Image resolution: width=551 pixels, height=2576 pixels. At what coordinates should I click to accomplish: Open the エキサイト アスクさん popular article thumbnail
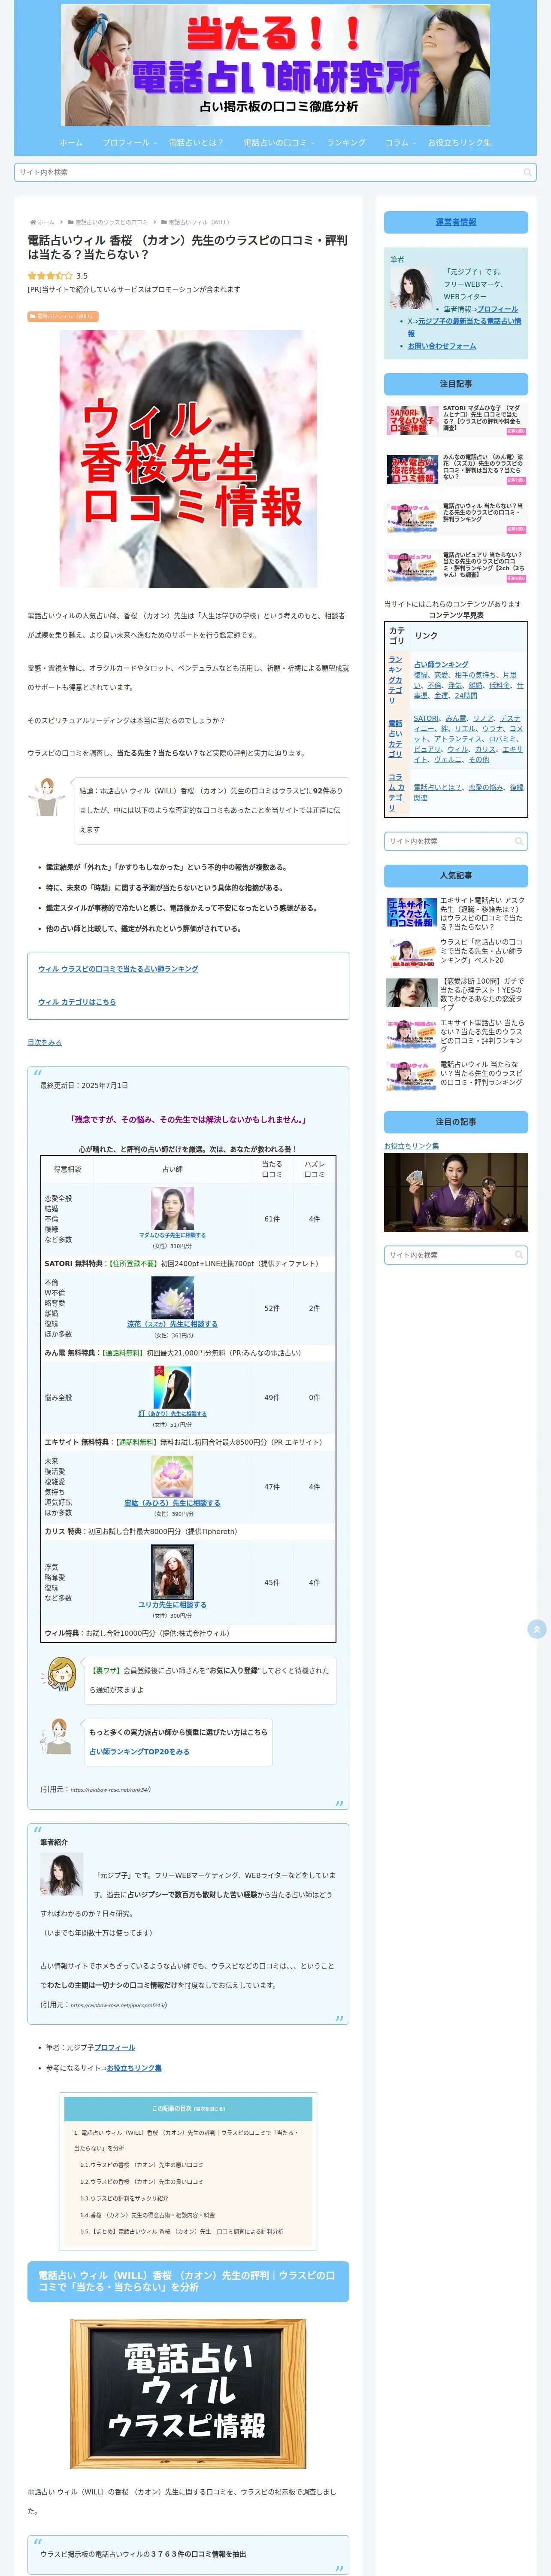[411, 912]
